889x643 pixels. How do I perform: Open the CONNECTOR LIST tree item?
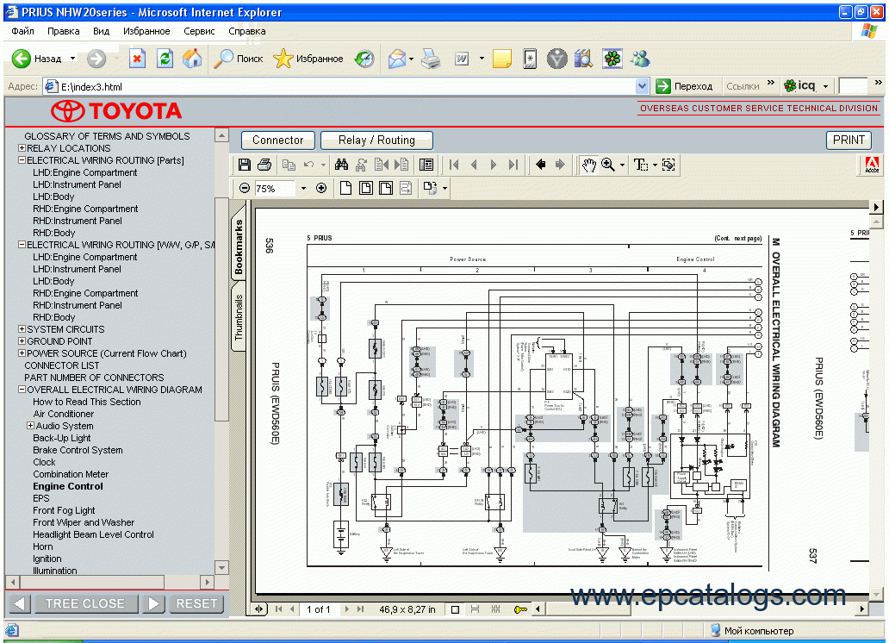coord(61,365)
